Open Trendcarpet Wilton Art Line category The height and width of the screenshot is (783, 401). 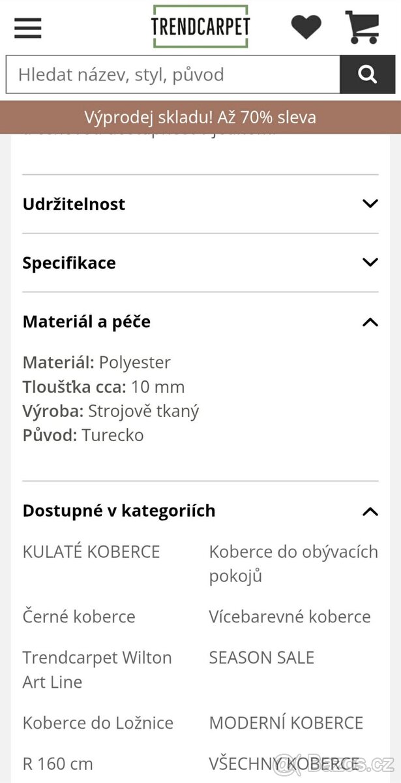(x=97, y=669)
